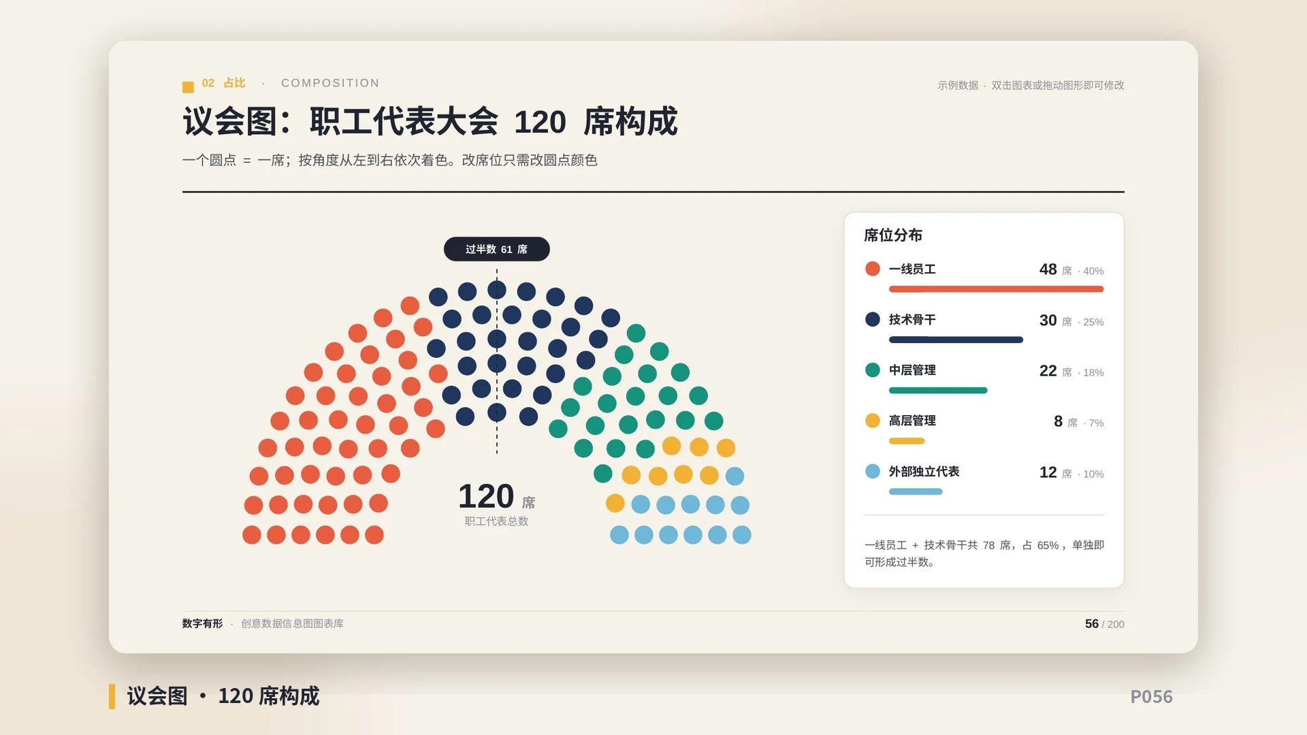Viewport: 1307px width, 735px height.
Task: Click the page number 56 / 200
Action: tap(1104, 624)
